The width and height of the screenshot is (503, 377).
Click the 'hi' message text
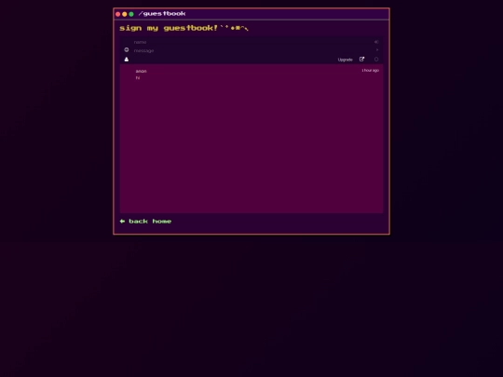pyautogui.click(x=138, y=78)
